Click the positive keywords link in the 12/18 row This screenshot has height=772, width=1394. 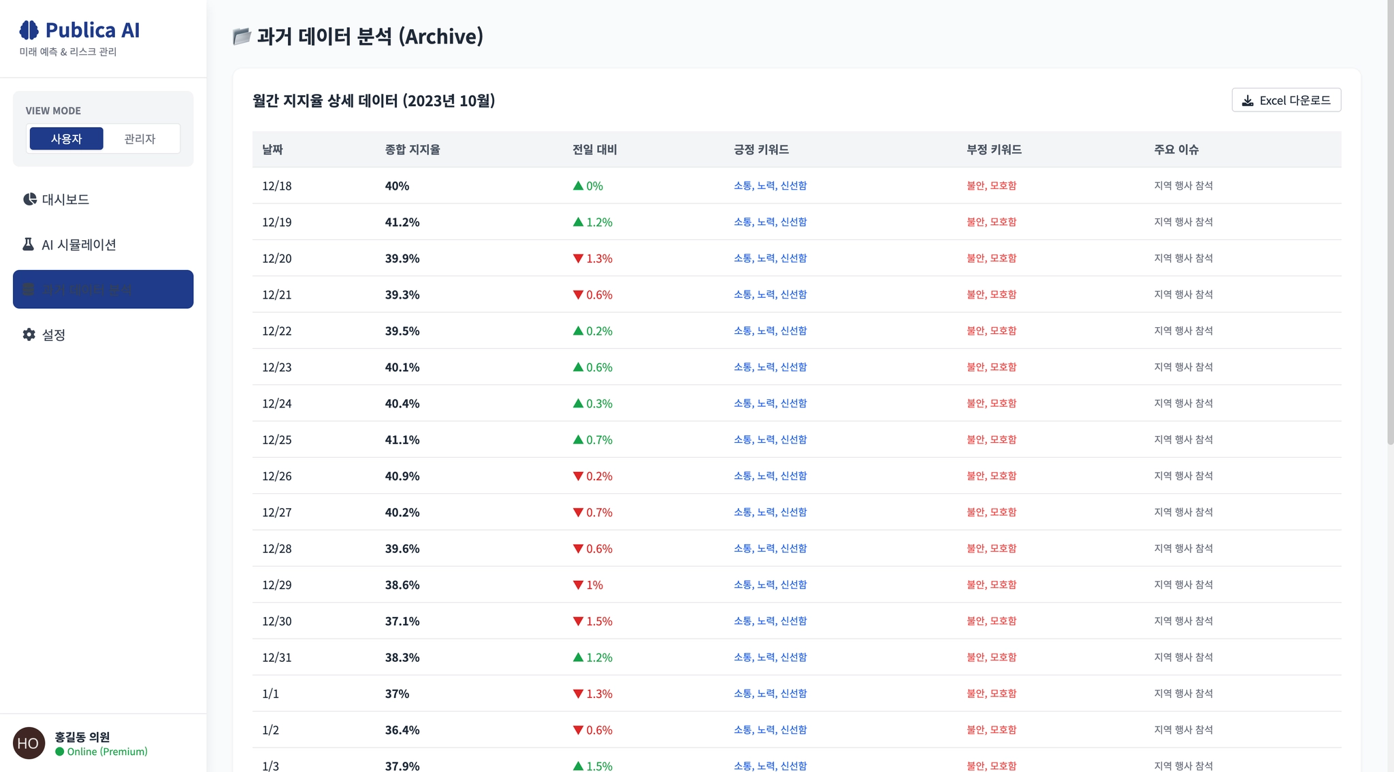point(769,186)
